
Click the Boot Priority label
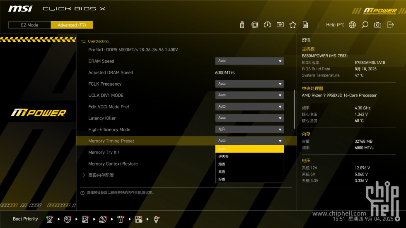coord(25,219)
